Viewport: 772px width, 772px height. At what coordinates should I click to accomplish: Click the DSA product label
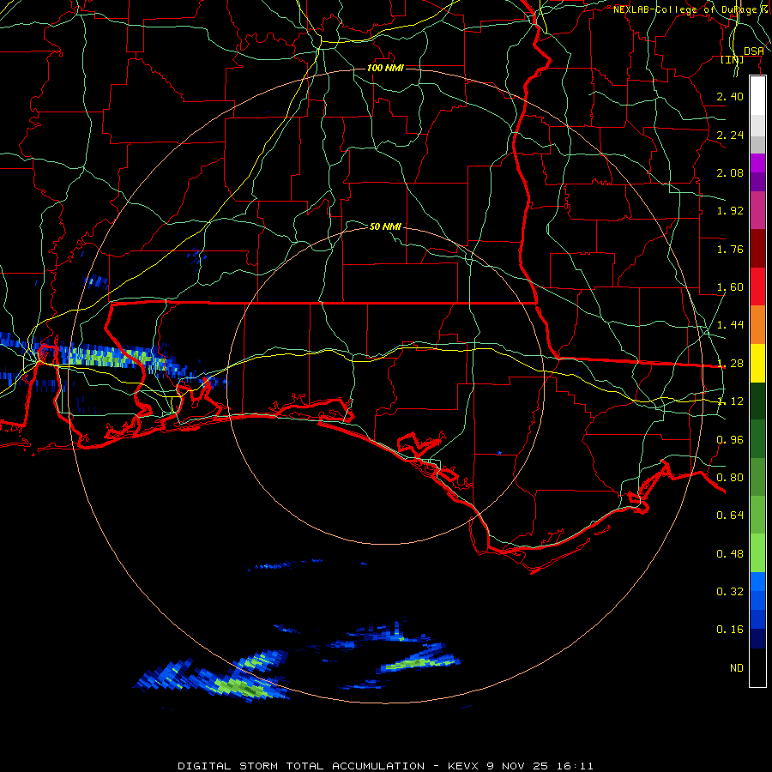(x=754, y=51)
